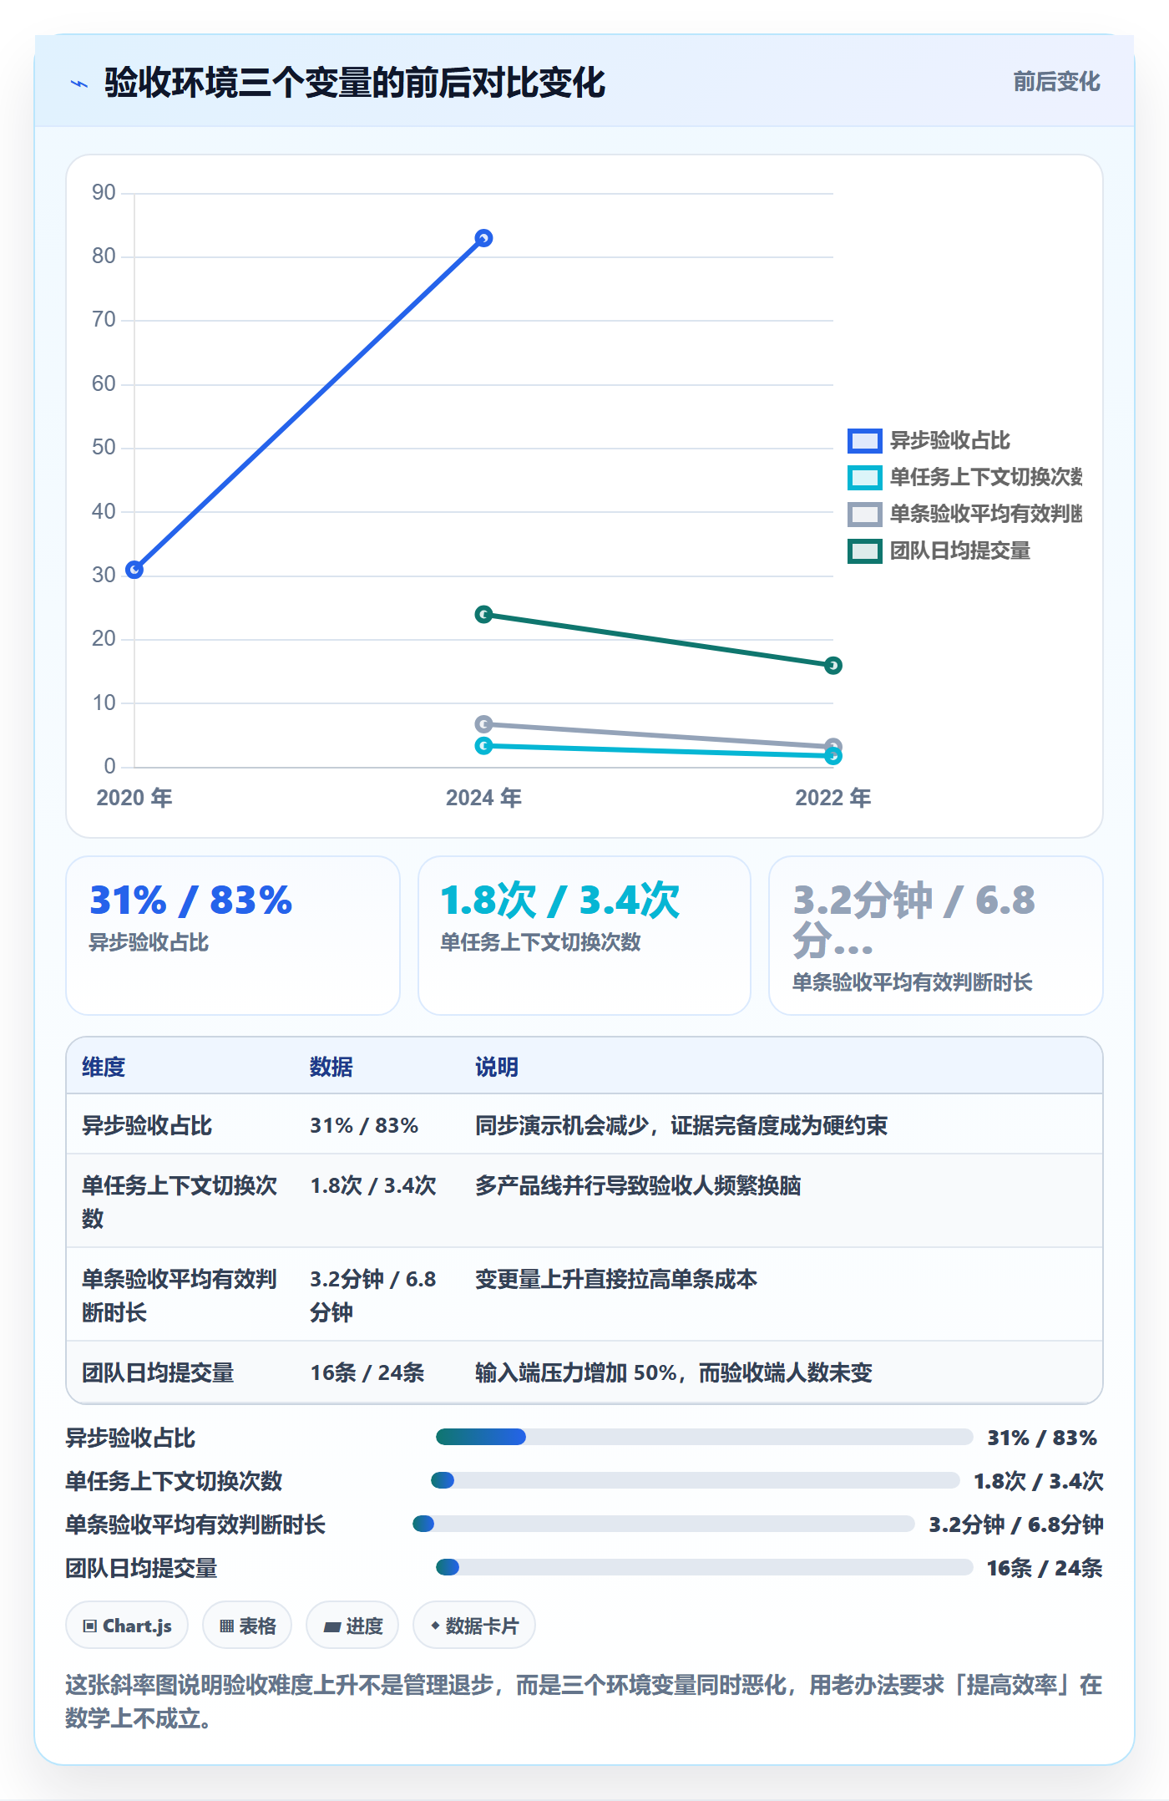Select the green data point at 2022 年
Image resolution: width=1169 pixels, height=1801 pixels.
(x=832, y=666)
